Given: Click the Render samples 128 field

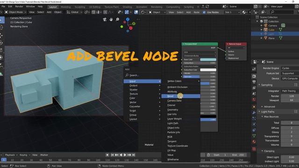Looking at the screenshot, I should (290, 96).
